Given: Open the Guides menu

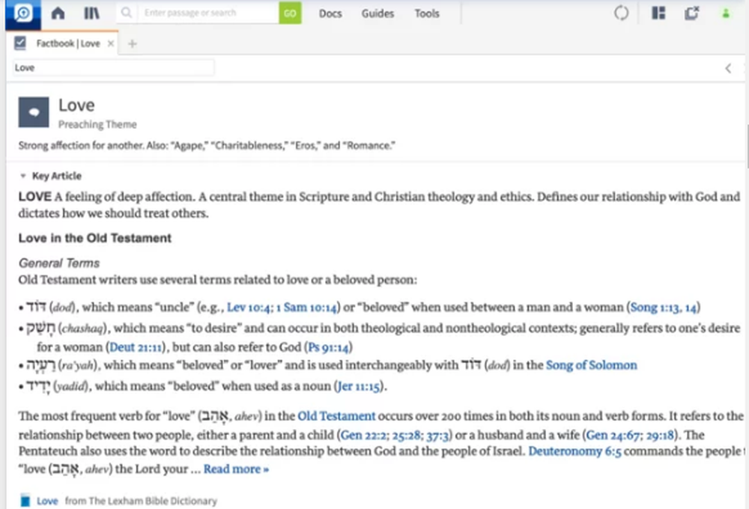Looking at the screenshot, I should pos(377,13).
